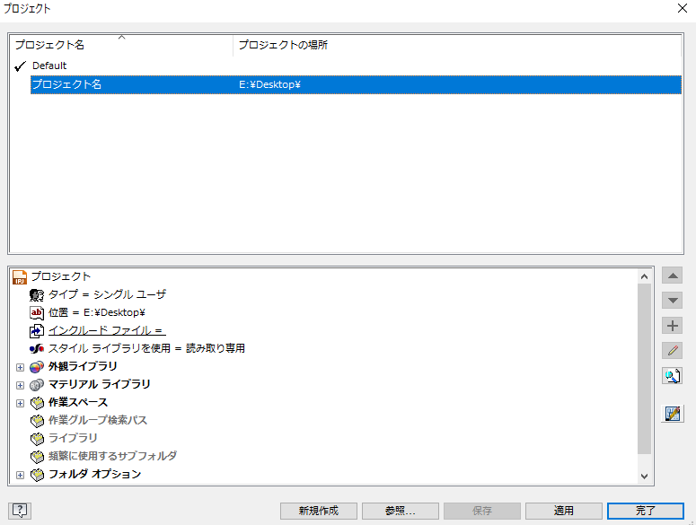The width and height of the screenshot is (696, 525).
Task: Select the 作業スペース label
Action: point(77,402)
